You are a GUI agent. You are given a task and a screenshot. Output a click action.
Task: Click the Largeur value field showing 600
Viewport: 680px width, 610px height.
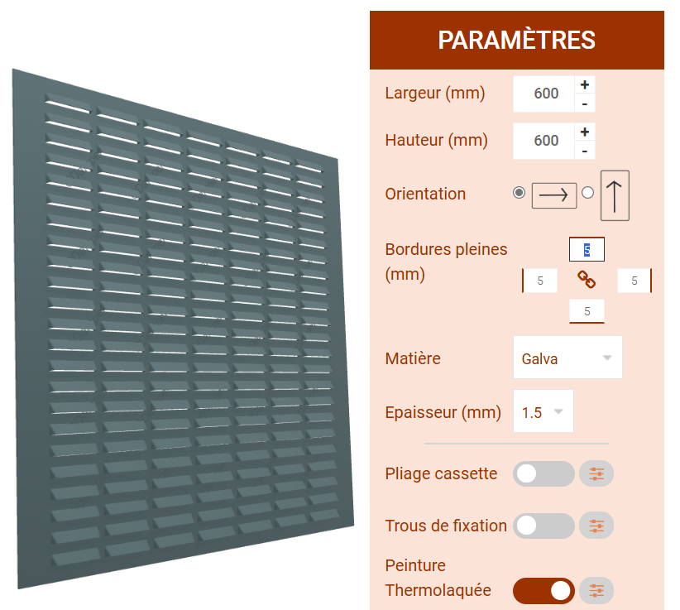coord(544,93)
